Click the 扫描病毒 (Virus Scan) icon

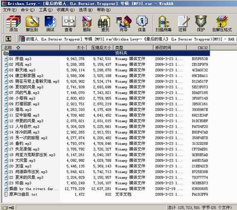coord(163,23)
